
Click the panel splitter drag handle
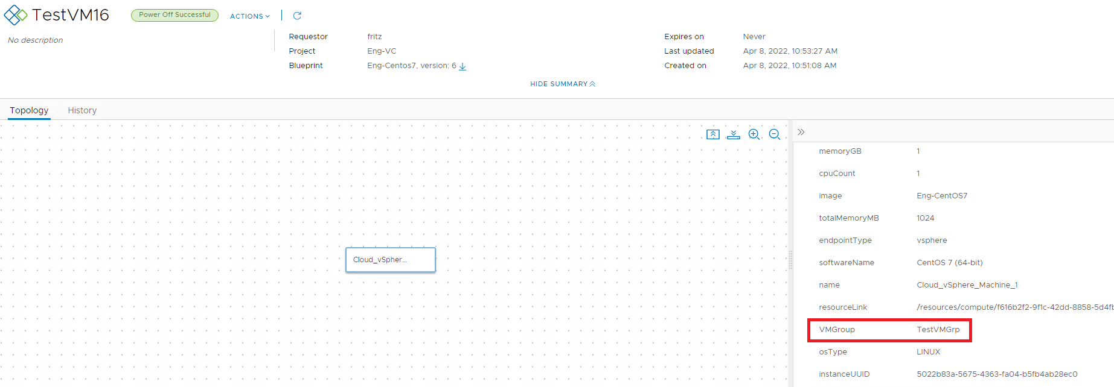(x=790, y=260)
